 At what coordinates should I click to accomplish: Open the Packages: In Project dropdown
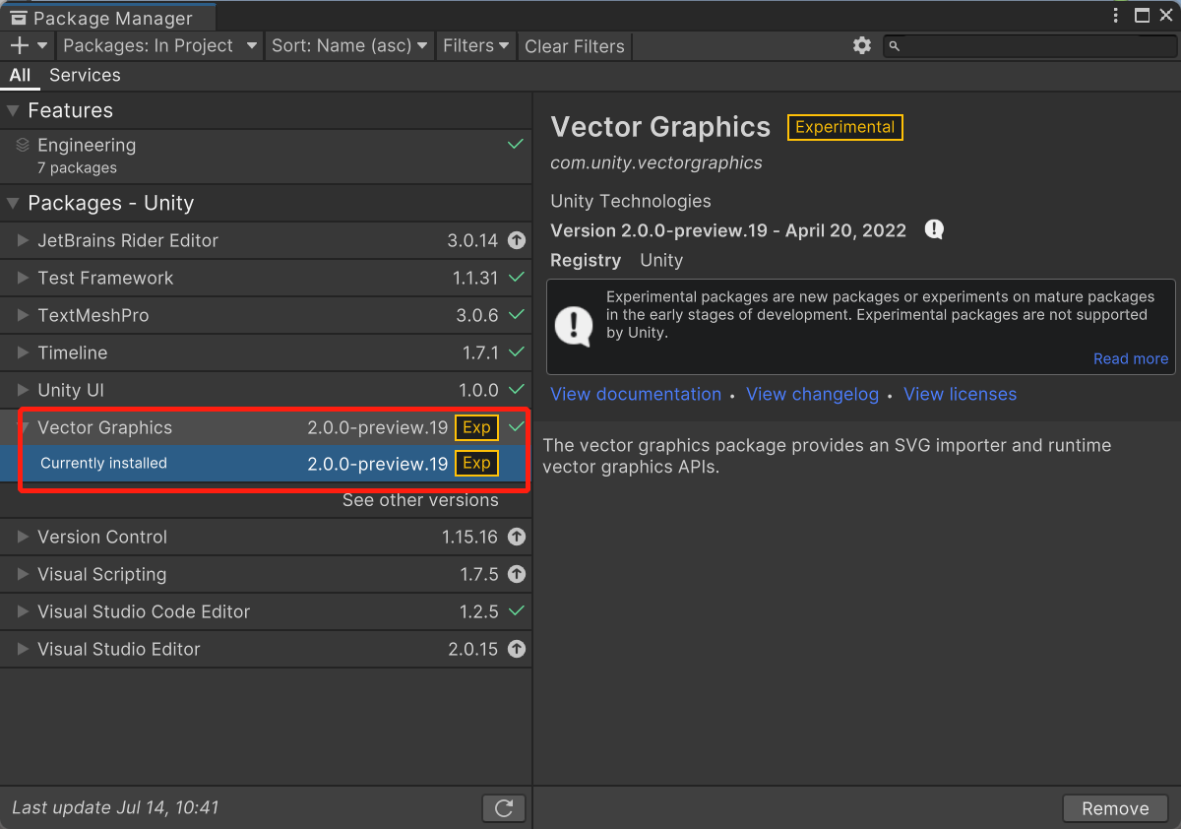pos(159,45)
